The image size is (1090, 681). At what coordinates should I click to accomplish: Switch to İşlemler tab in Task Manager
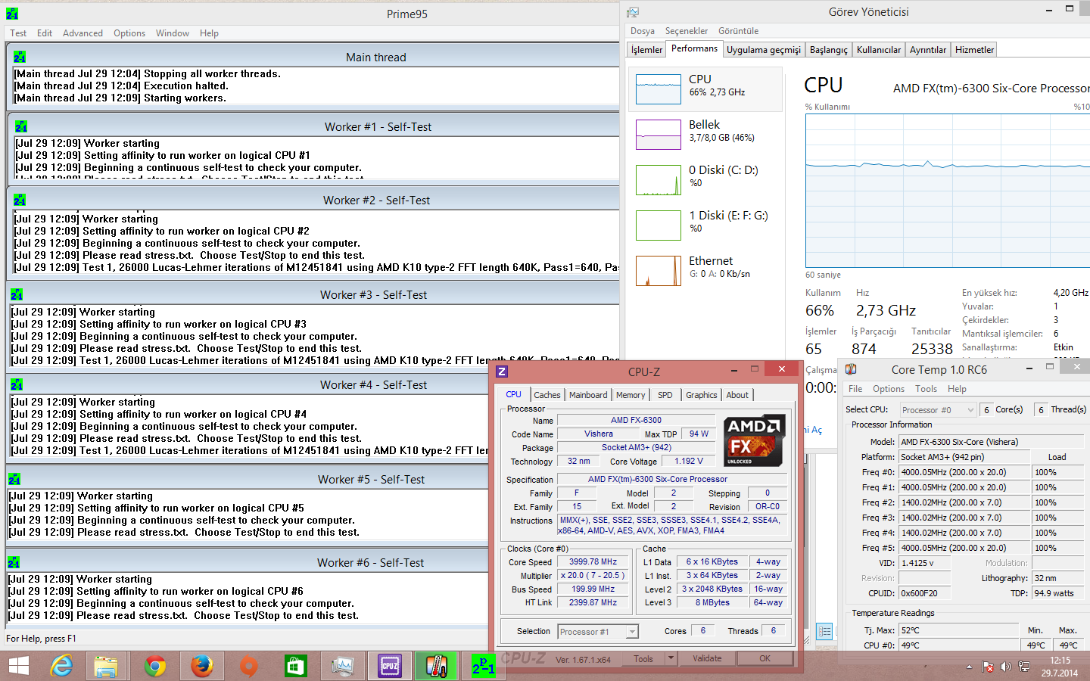pyautogui.click(x=646, y=50)
